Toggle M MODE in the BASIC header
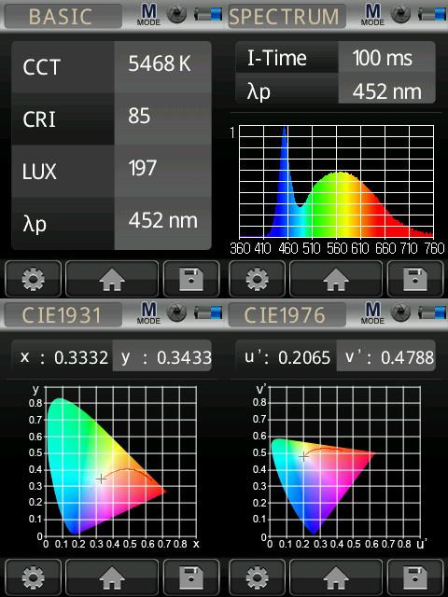The height and width of the screenshot is (597, 448). (148, 15)
